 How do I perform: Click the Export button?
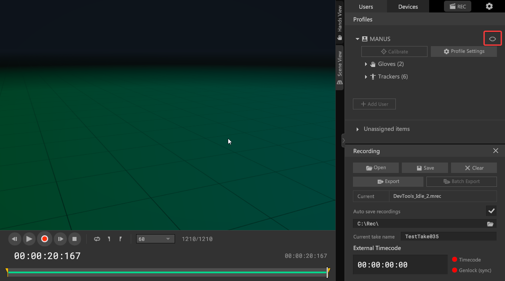point(388,181)
